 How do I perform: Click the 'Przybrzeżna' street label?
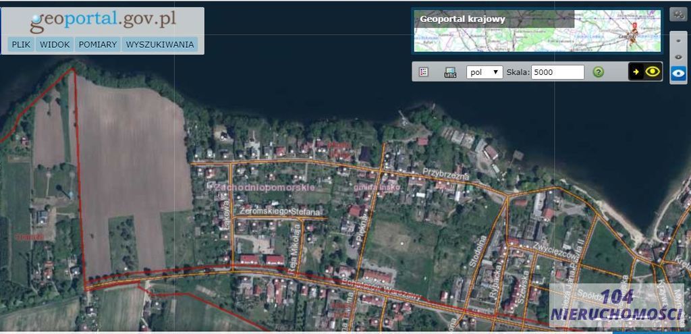446,173
